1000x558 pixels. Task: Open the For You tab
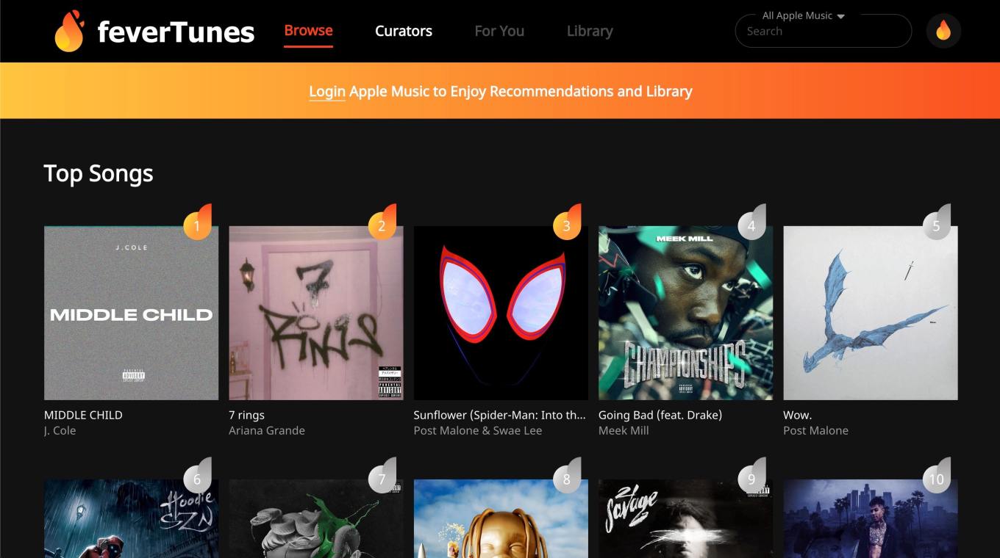pos(499,31)
